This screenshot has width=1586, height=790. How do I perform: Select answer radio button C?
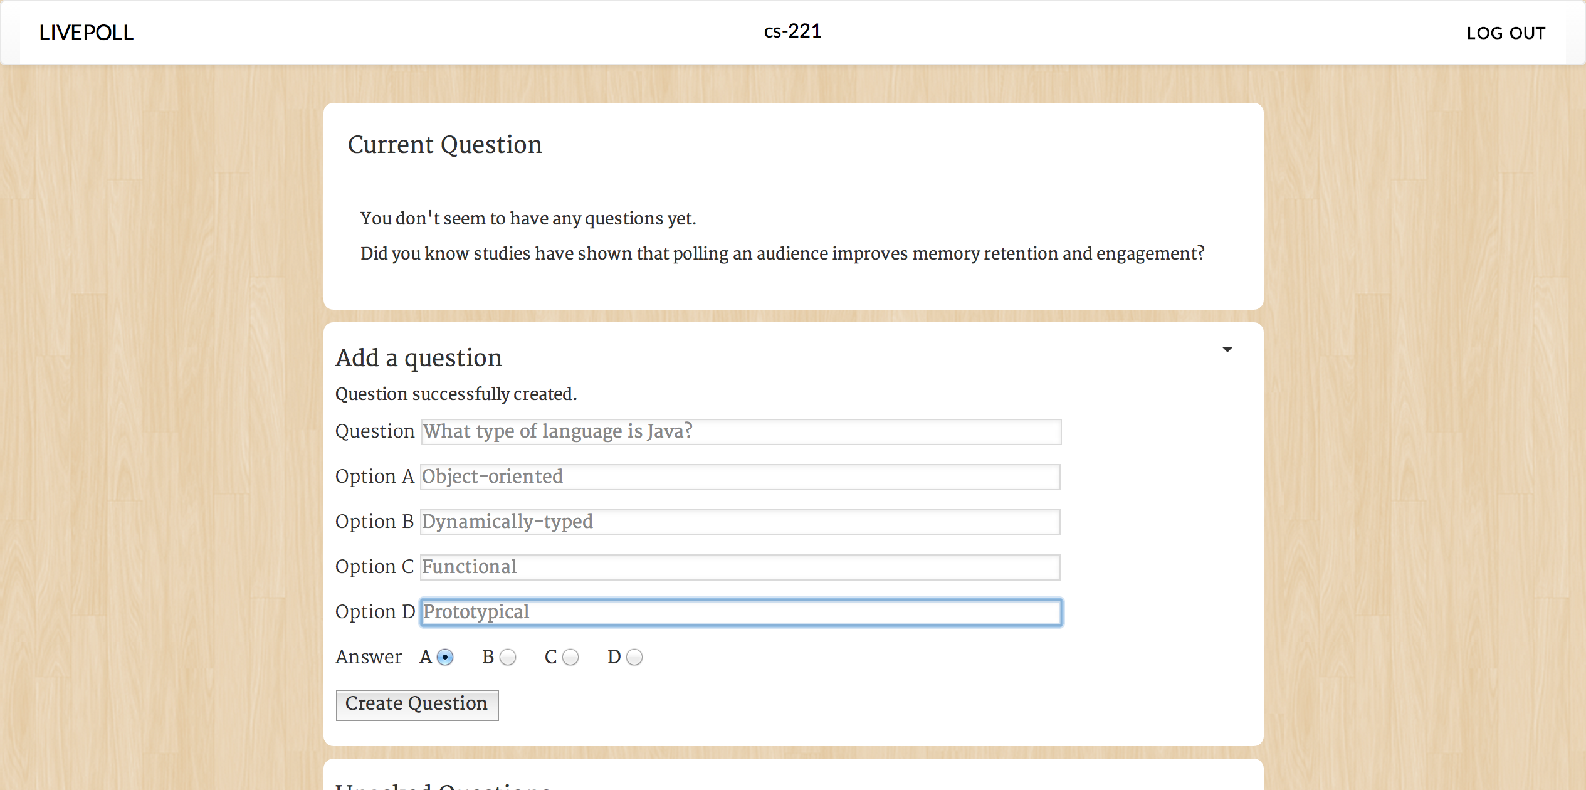[x=570, y=657]
